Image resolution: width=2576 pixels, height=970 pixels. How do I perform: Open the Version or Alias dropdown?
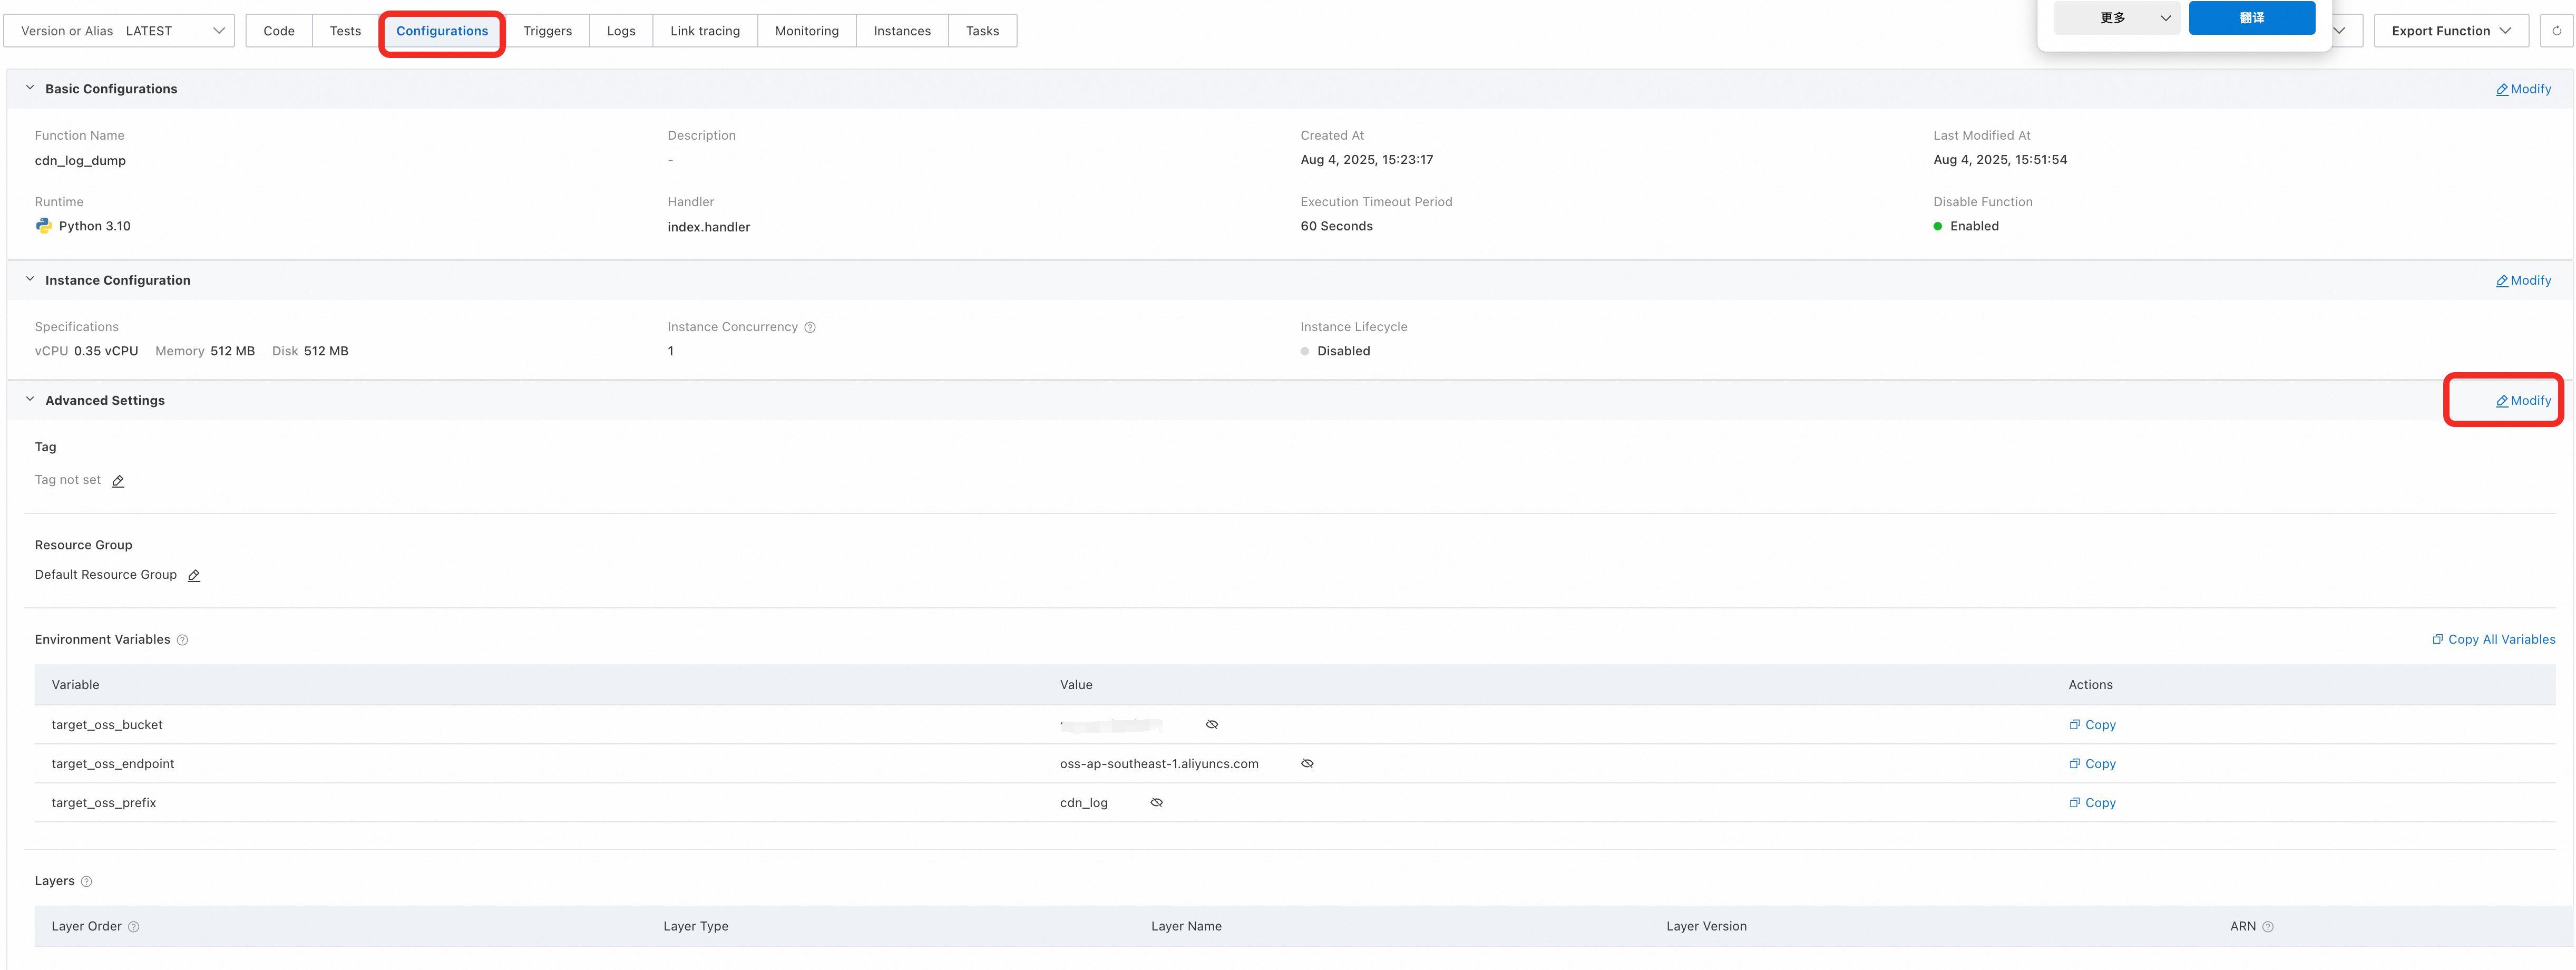coord(118,31)
